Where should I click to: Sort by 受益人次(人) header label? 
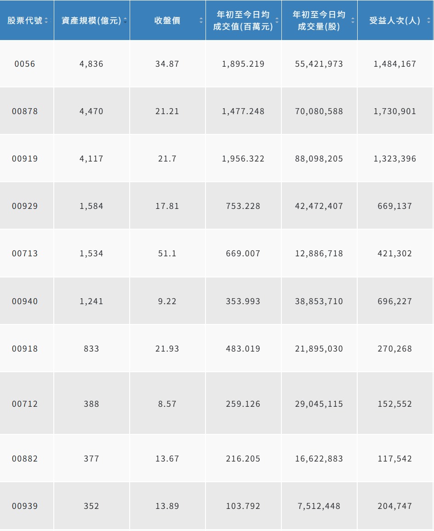pyautogui.click(x=395, y=20)
